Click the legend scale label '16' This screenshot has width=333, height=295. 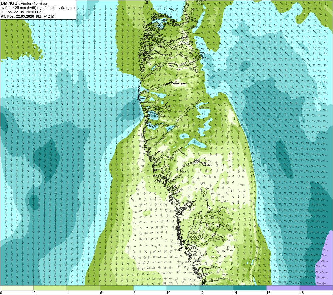(268, 293)
